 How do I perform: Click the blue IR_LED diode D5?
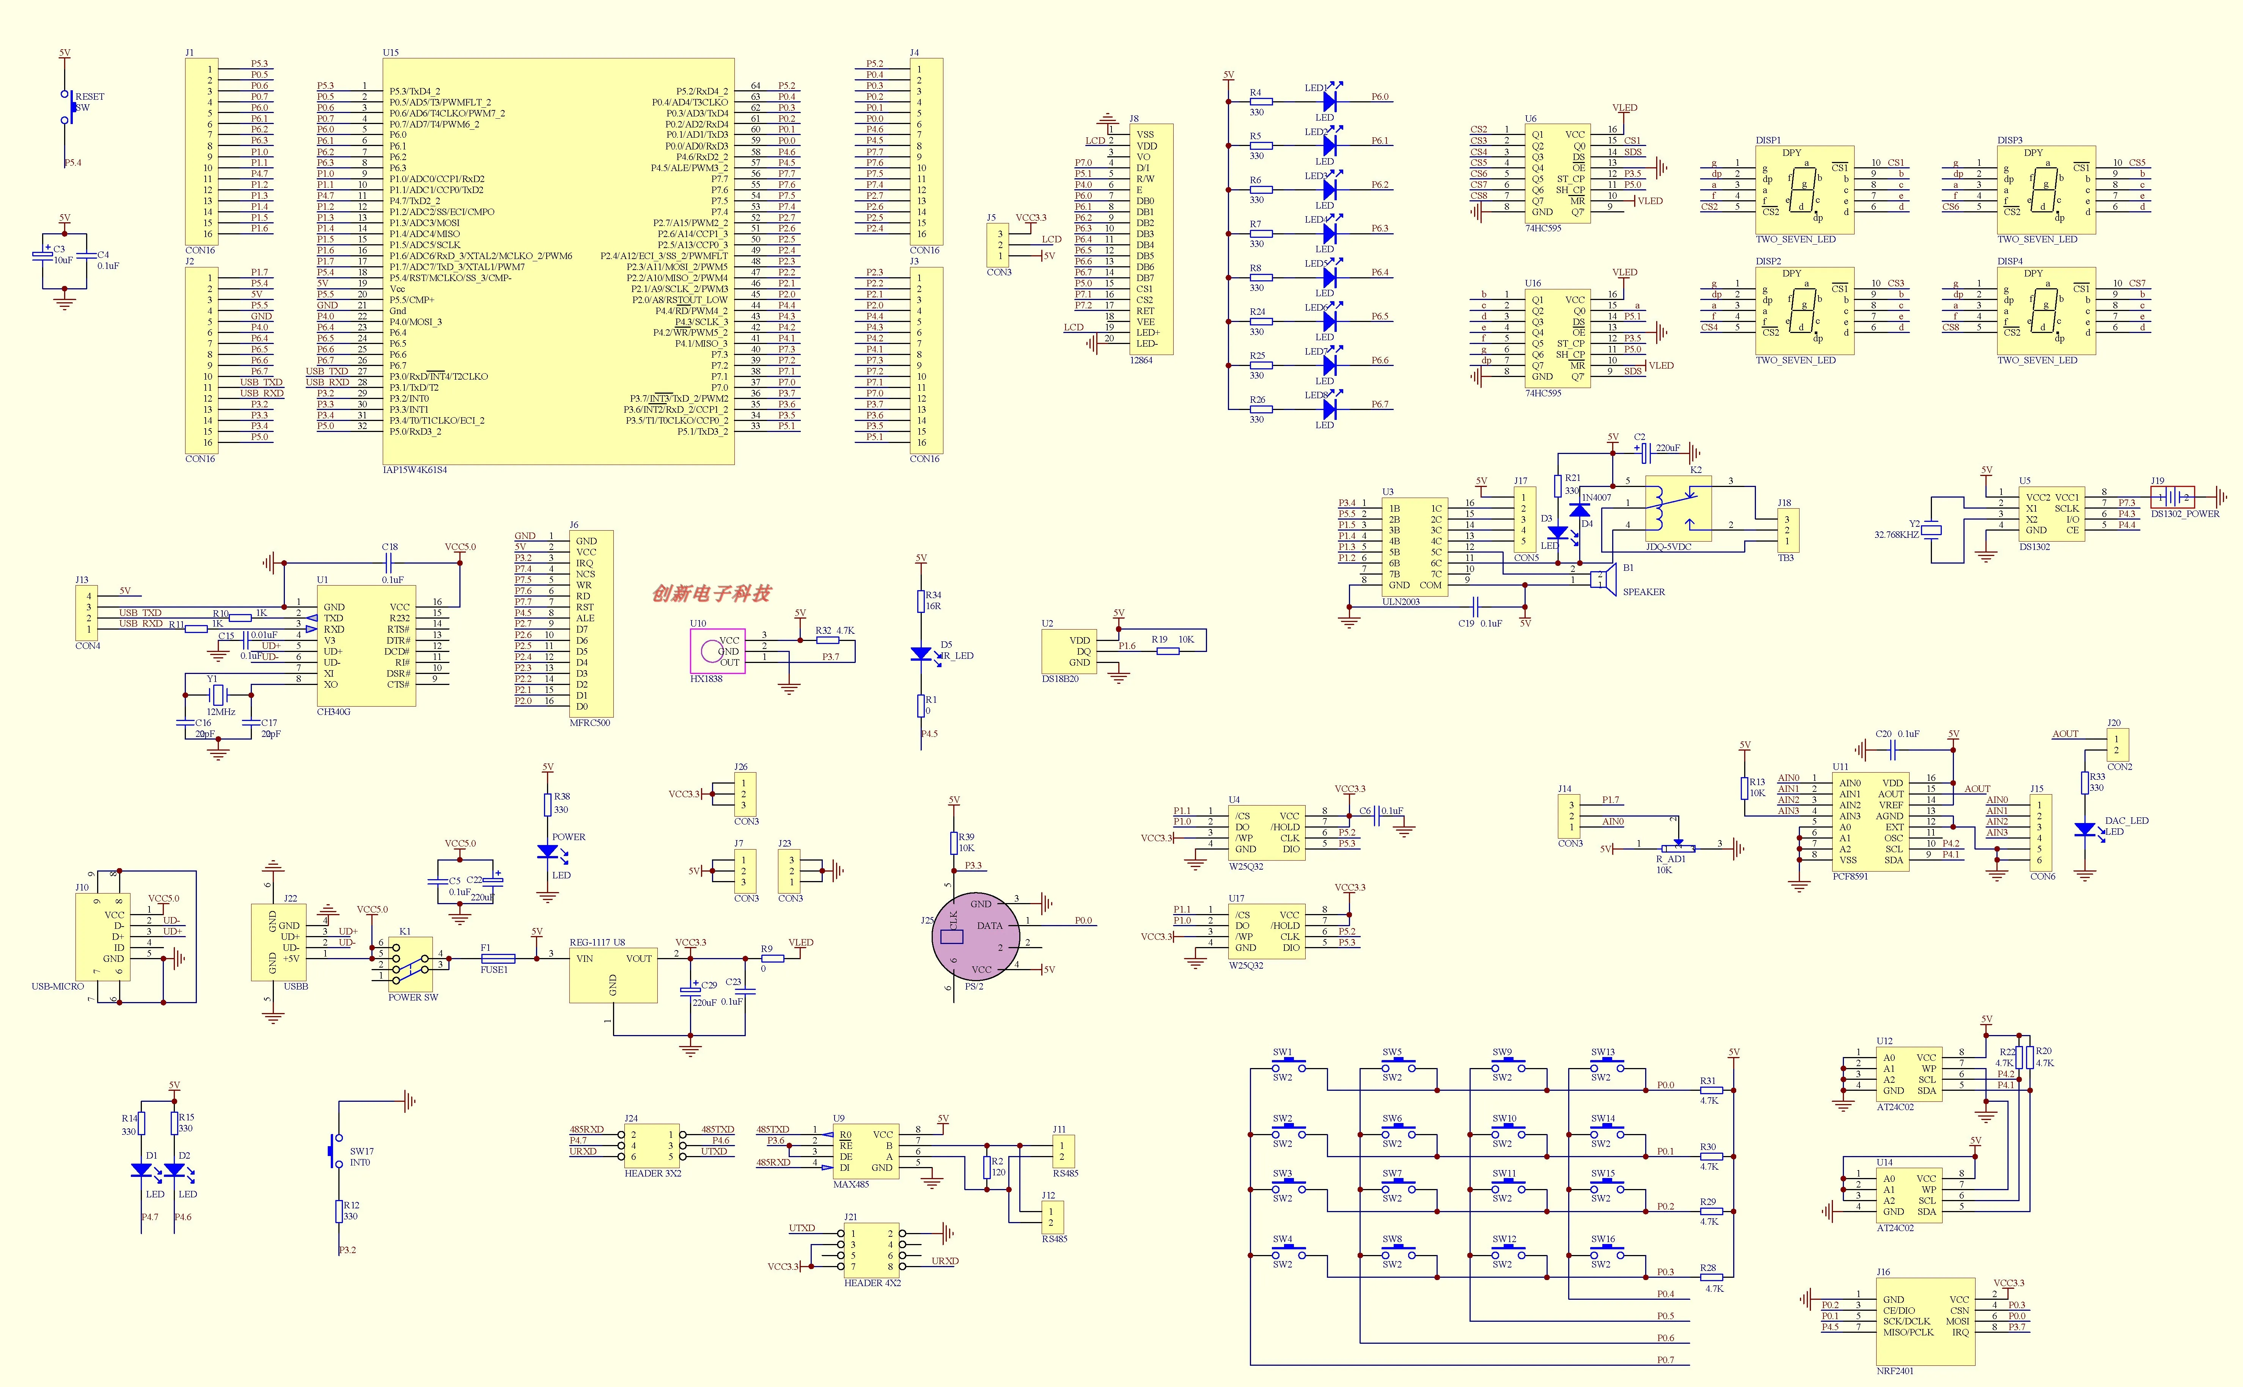click(921, 654)
